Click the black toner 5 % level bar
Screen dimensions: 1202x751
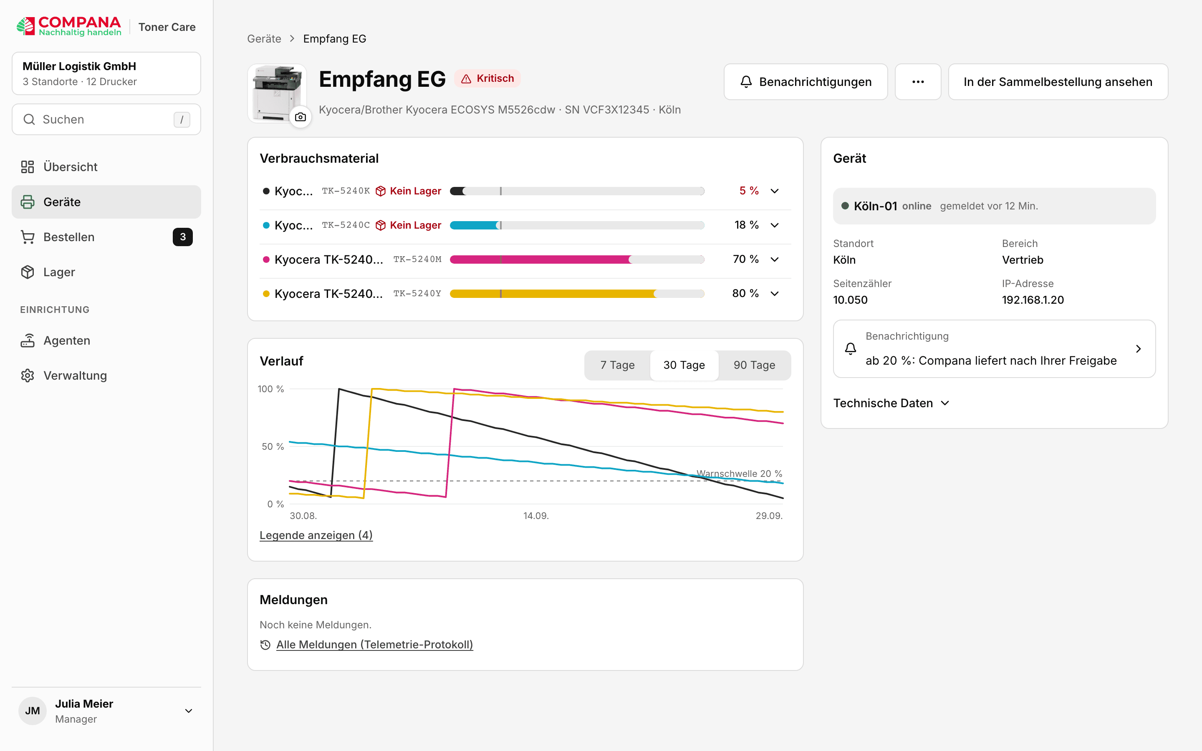[577, 191]
